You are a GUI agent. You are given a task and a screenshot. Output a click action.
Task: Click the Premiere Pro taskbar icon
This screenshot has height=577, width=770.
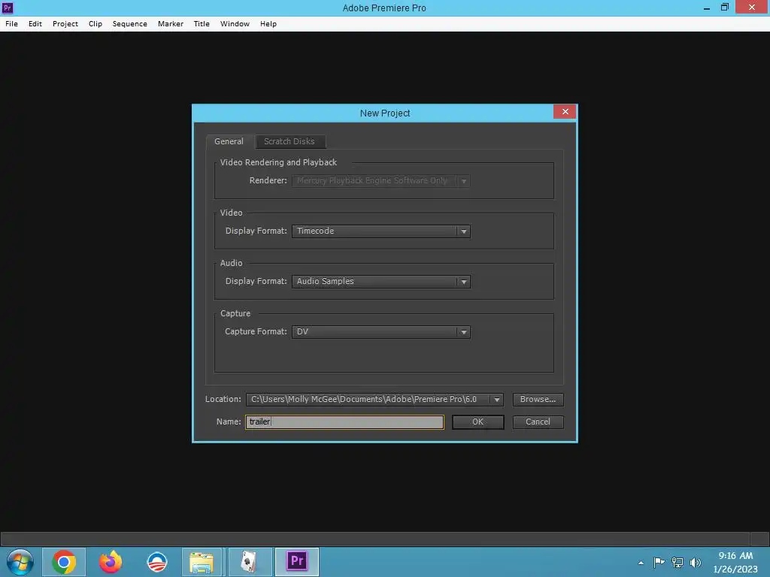click(x=297, y=562)
